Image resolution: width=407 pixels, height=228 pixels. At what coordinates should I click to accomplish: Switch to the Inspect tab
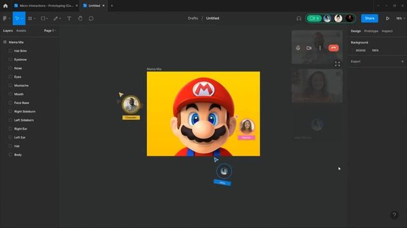click(x=387, y=31)
